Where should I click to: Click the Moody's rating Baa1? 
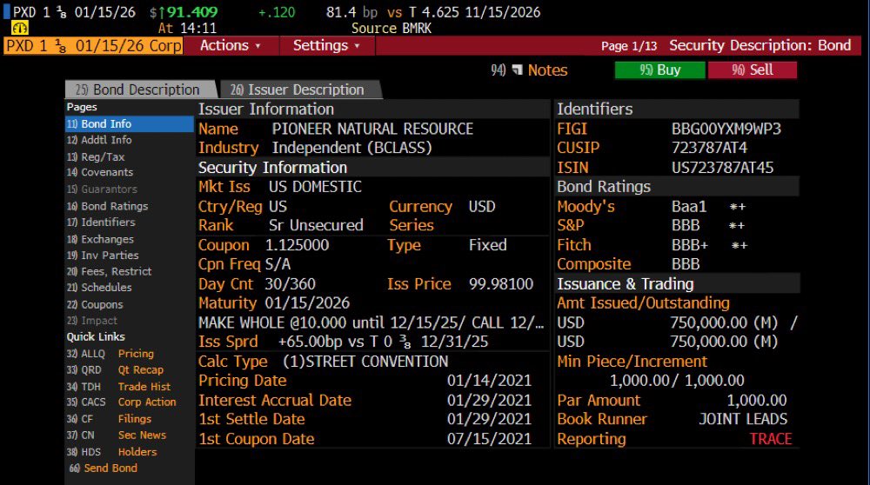[x=689, y=207]
